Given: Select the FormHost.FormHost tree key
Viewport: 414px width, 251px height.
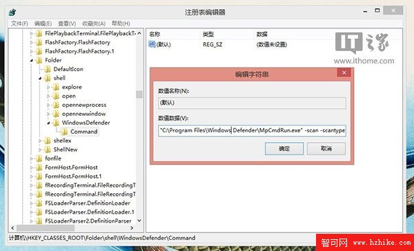Looking at the screenshot, I should click(71, 168).
